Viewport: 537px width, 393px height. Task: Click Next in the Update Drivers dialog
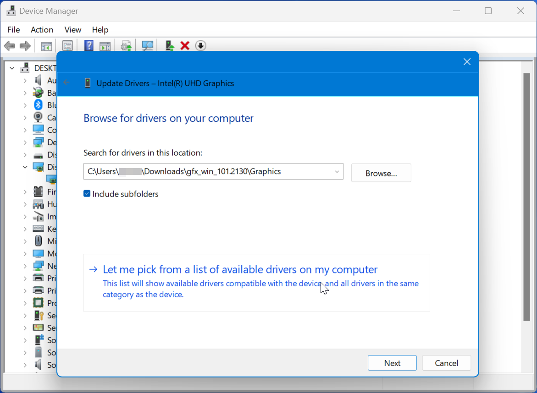tap(392, 363)
